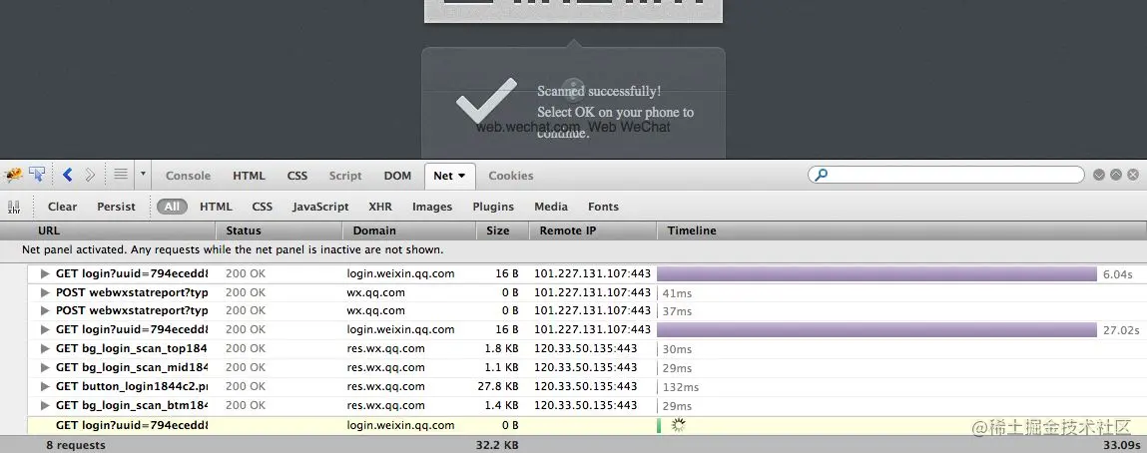Filter requests by CSS in the Net toolbar

click(262, 207)
